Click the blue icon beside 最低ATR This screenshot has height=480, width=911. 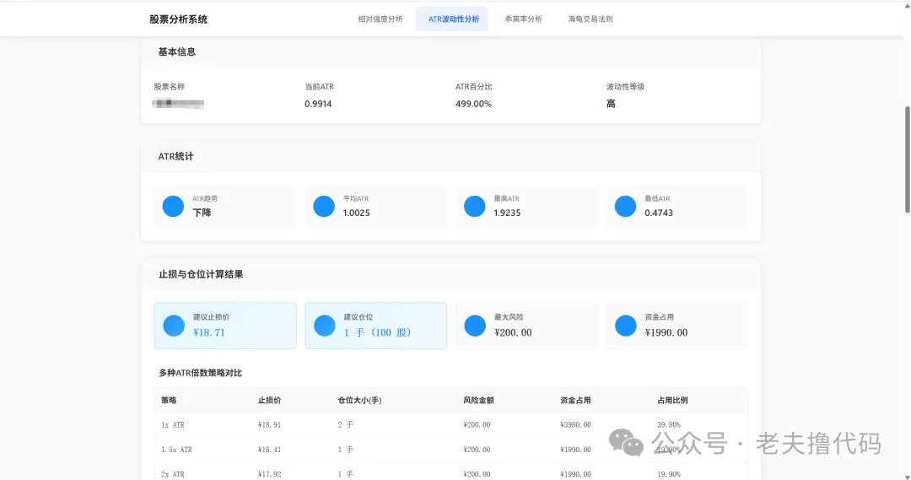(x=625, y=207)
